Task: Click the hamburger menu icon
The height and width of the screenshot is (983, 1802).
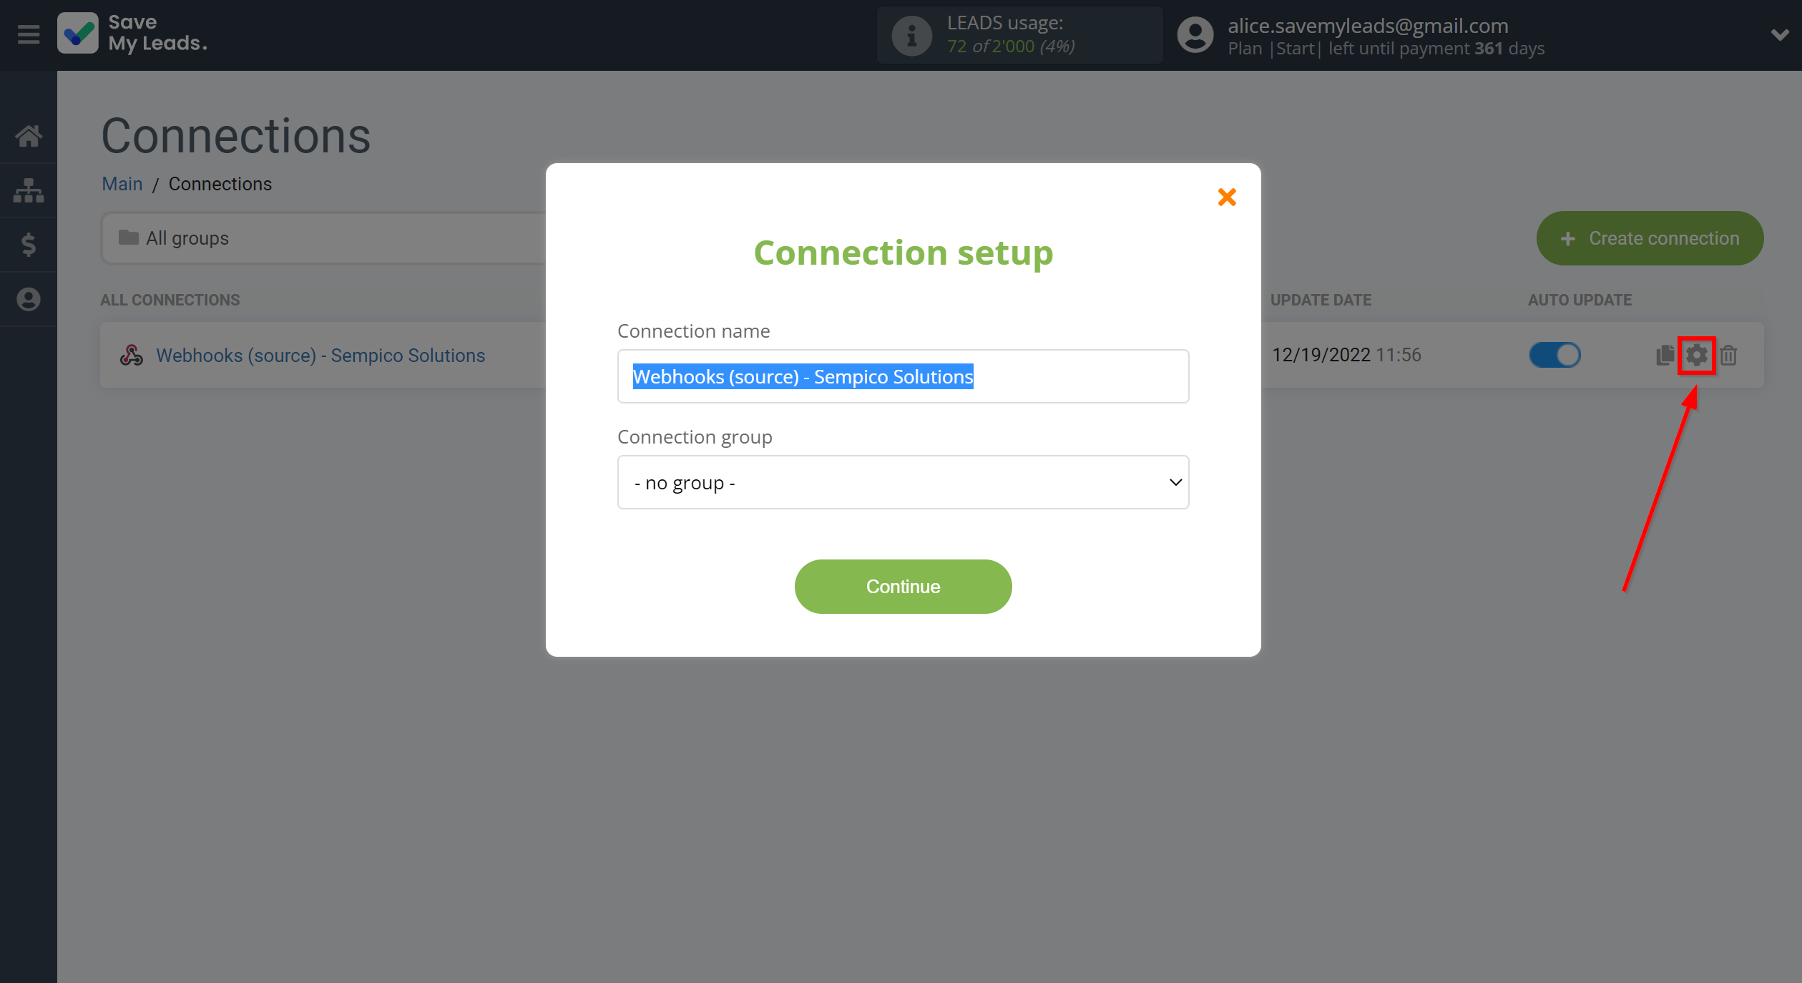Action: pos(28,34)
